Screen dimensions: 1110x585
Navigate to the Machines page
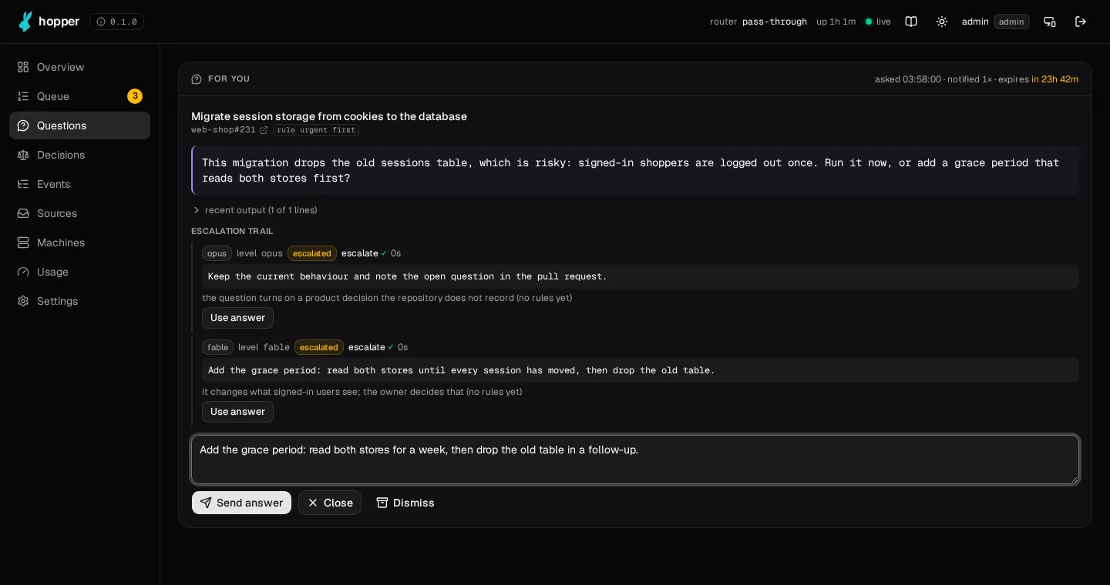coord(79,242)
